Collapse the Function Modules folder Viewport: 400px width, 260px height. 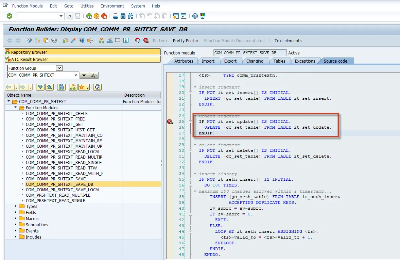click(x=16, y=108)
